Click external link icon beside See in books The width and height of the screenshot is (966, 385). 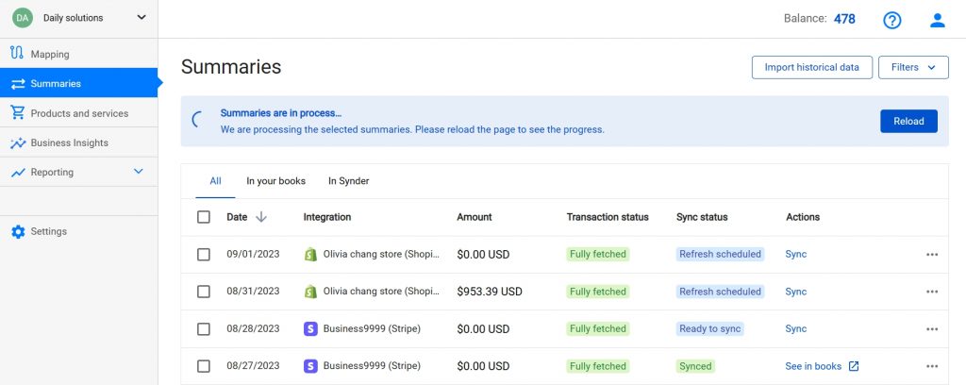click(x=853, y=366)
